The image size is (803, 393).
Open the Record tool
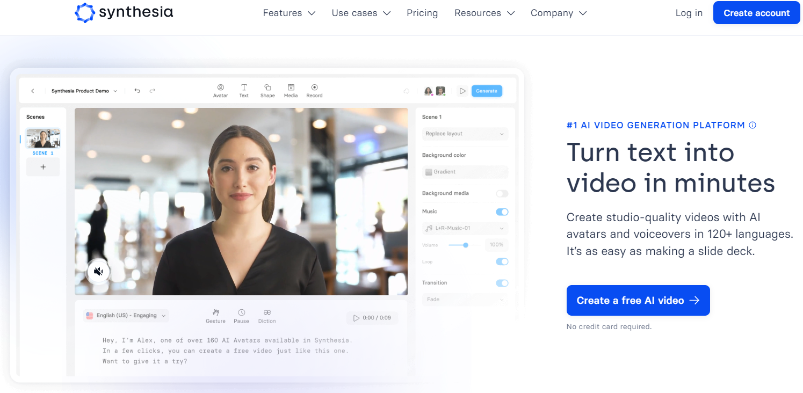(x=314, y=91)
